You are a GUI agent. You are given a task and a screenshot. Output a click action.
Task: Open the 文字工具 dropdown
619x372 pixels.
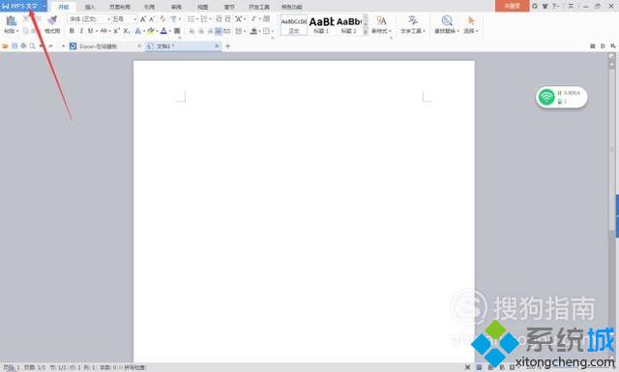[413, 24]
